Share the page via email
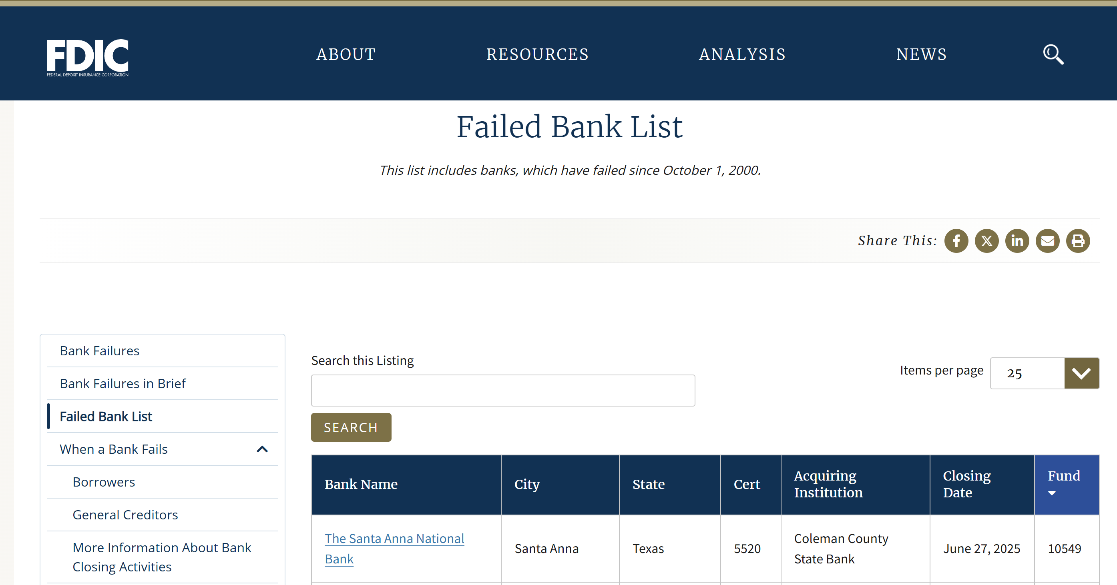The height and width of the screenshot is (585, 1117). pos(1048,241)
